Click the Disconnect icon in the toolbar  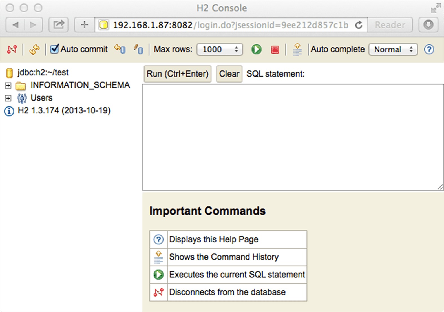[12, 49]
